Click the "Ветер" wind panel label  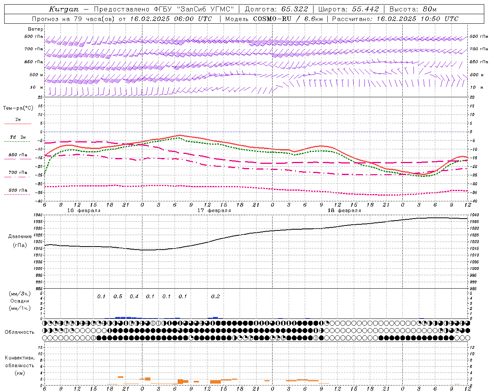(36, 29)
